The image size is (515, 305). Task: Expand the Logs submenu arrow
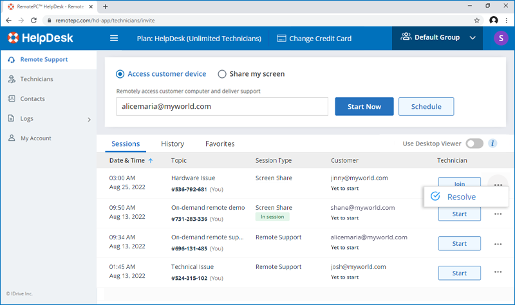click(x=89, y=119)
